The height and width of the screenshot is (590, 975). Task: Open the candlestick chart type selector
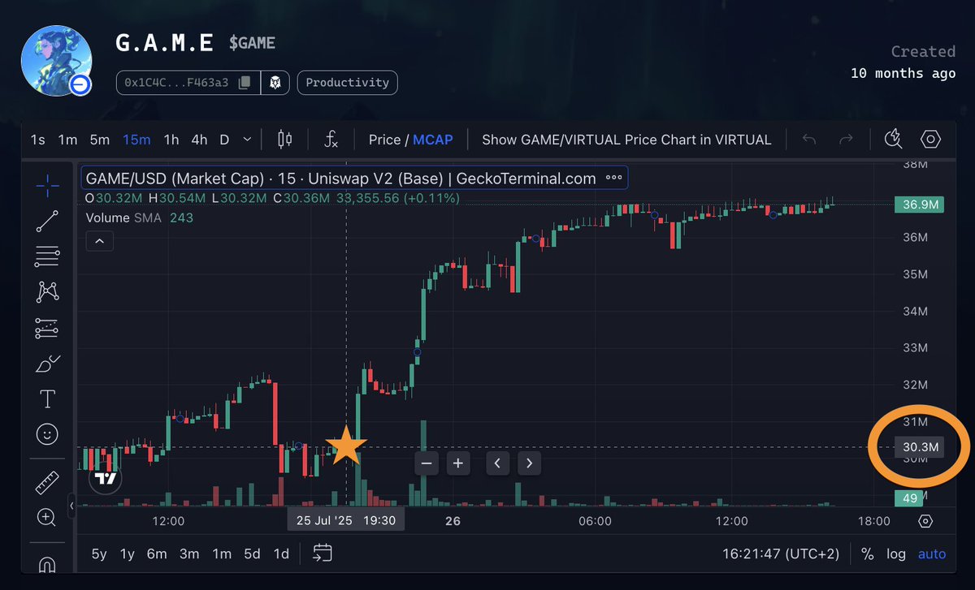coord(284,140)
